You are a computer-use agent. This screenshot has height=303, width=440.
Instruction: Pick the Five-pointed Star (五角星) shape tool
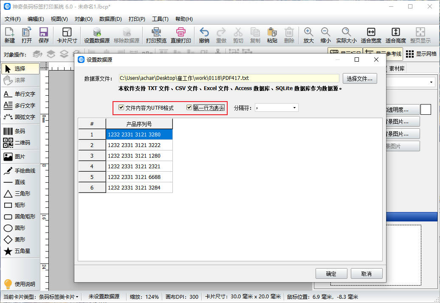pos(20,251)
